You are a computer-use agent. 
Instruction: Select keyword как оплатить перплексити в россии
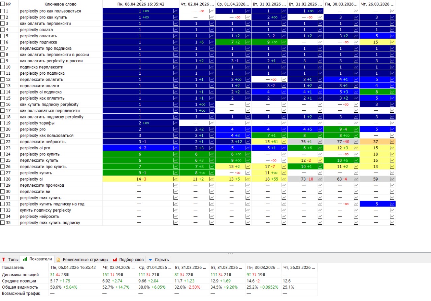pyautogui.click(x=55, y=55)
